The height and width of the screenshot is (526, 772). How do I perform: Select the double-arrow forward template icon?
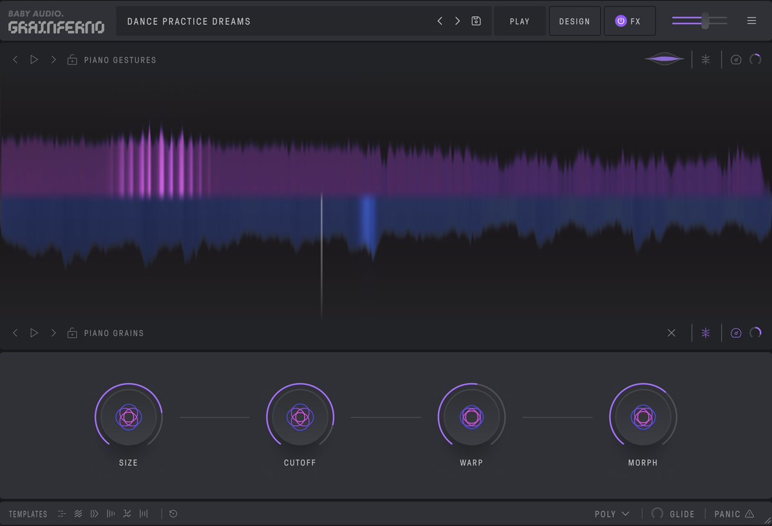[95, 514]
